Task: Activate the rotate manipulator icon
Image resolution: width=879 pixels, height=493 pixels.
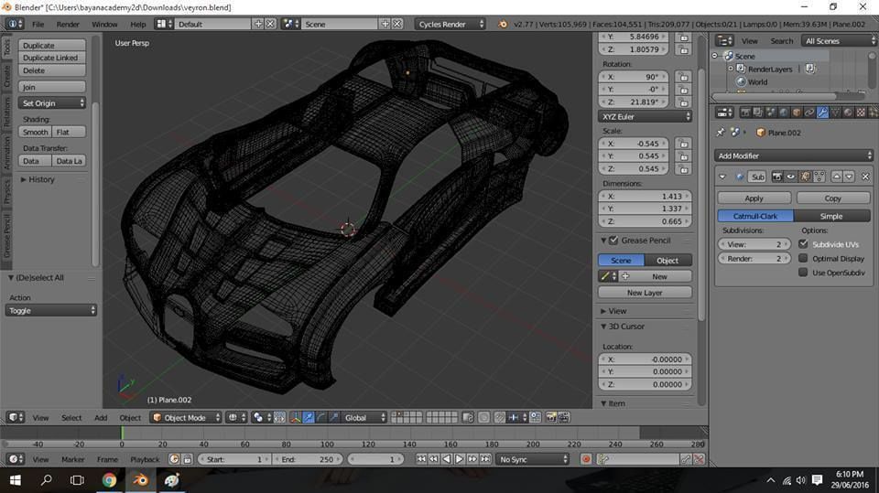Action: [320, 417]
